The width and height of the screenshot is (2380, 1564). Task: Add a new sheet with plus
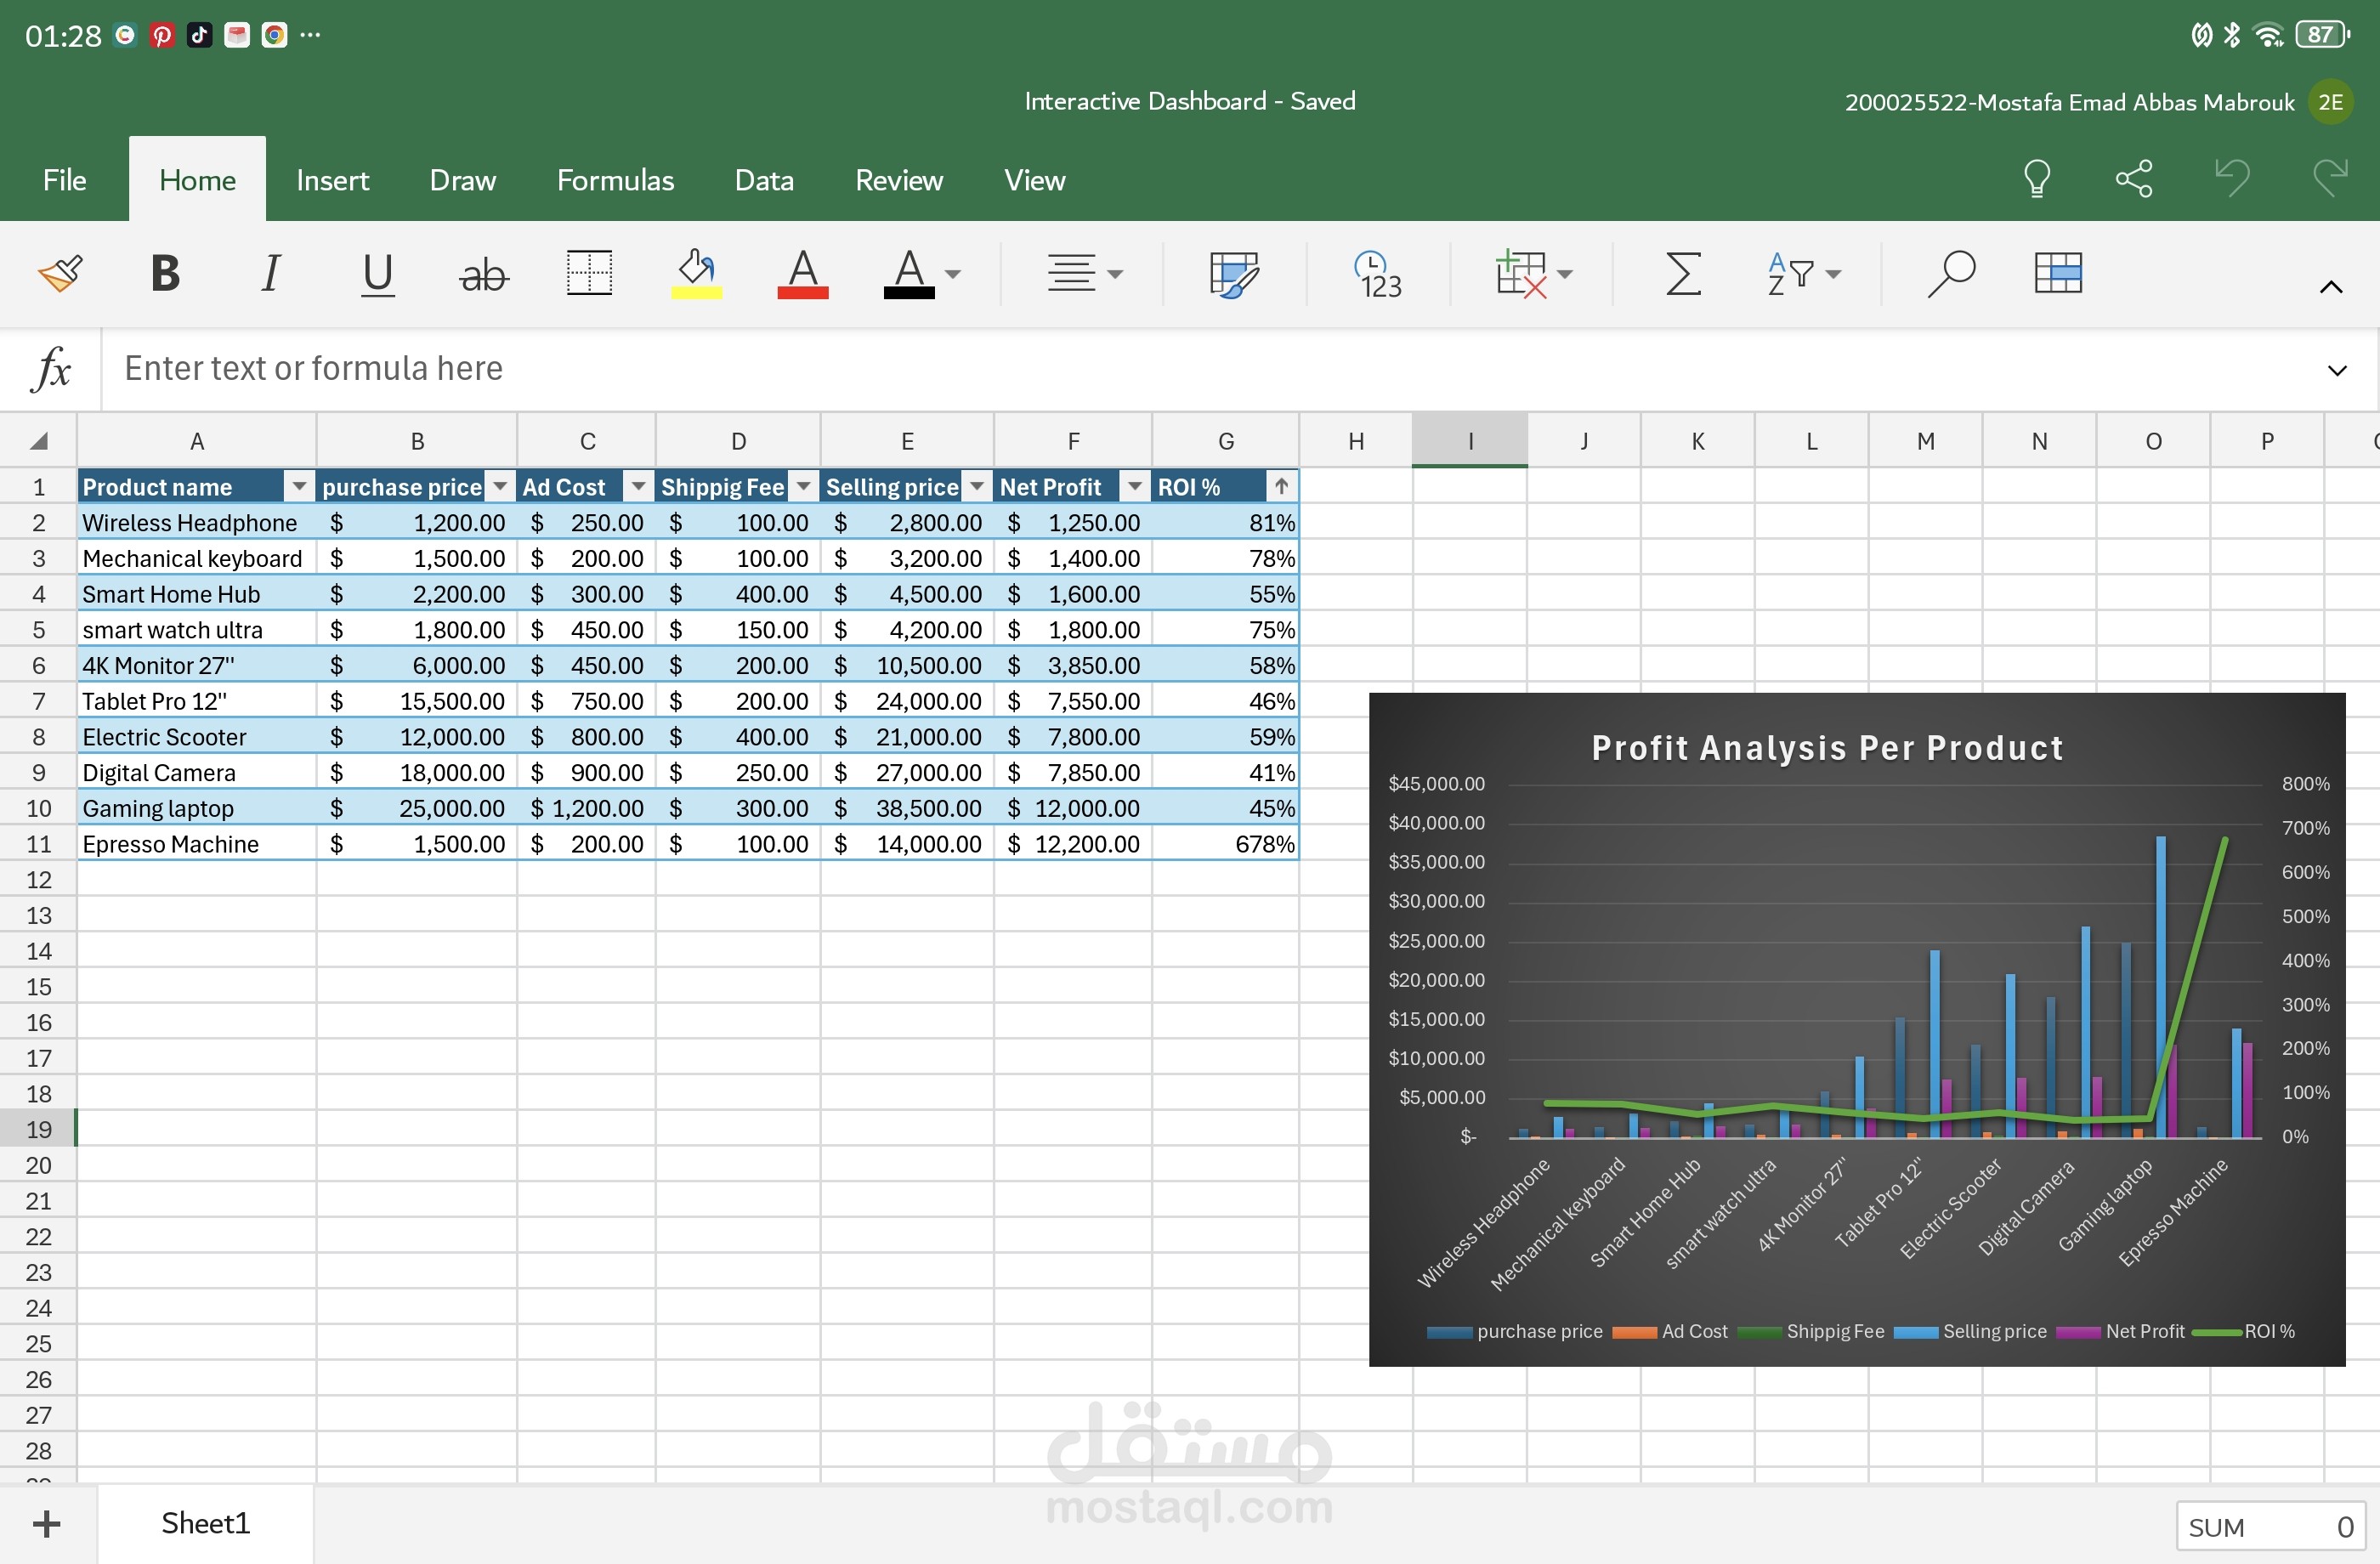pos(47,1524)
